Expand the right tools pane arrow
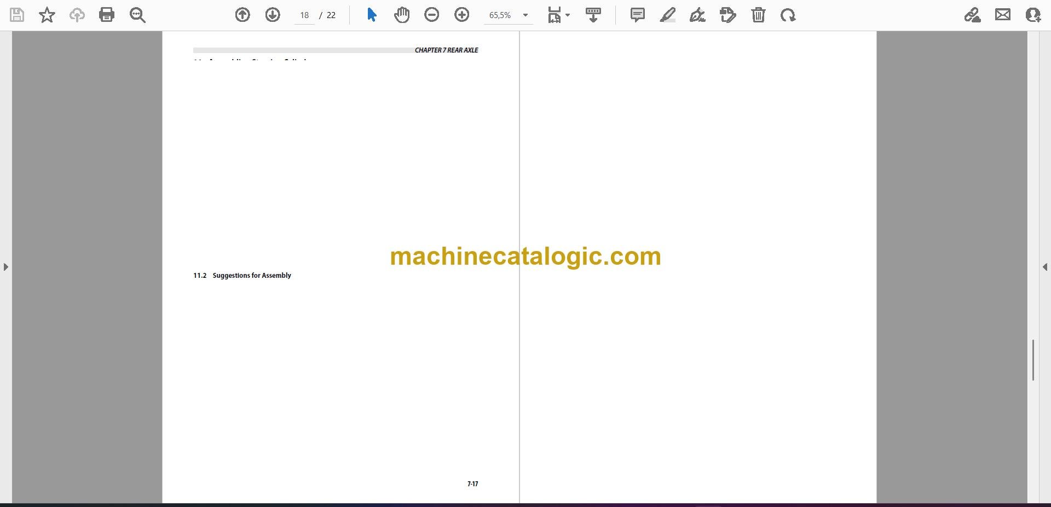This screenshot has height=507, width=1051. tap(1045, 267)
